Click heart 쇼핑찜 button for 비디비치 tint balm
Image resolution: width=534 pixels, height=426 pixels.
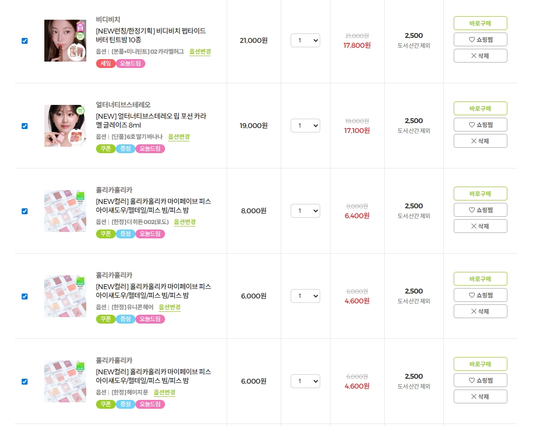point(480,39)
